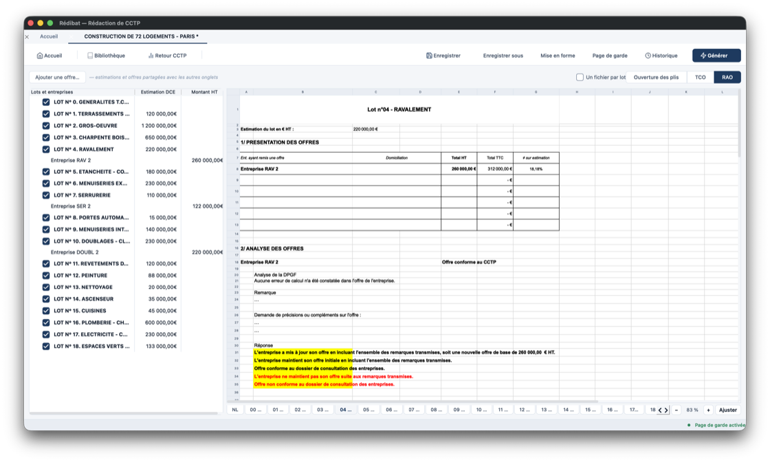Image resolution: width=770 pixels, height=462 pixels.
Task: Select Entreprise DOUBL 2 offer row
Action: pyautogui.click(x=126, y=252)
